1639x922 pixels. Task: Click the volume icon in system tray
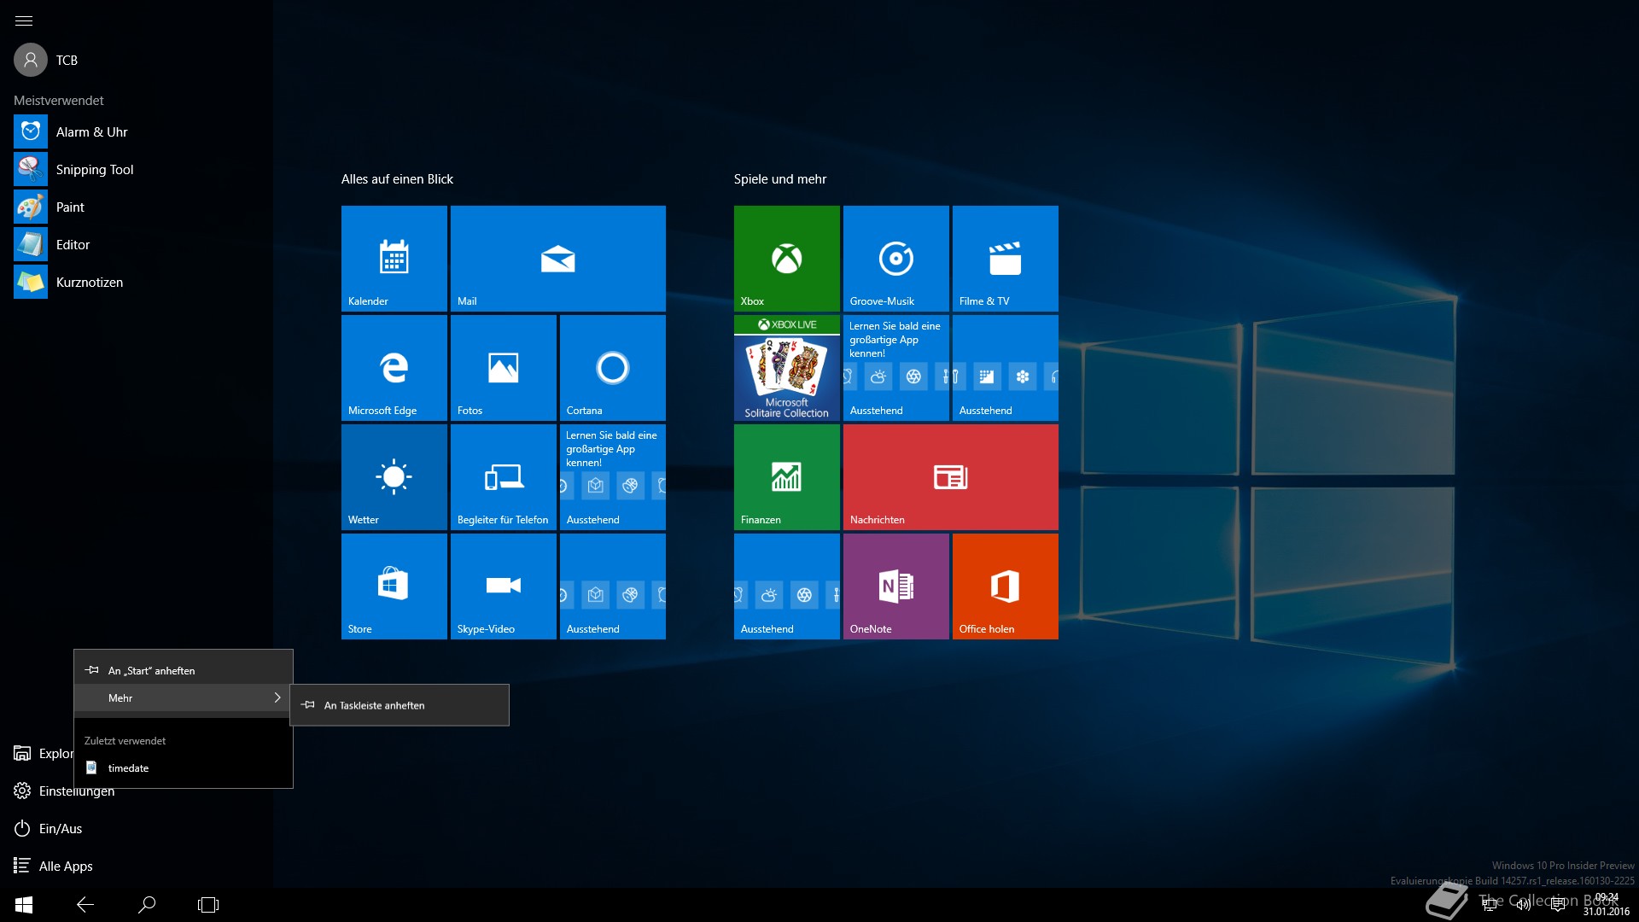[1523, 905]
